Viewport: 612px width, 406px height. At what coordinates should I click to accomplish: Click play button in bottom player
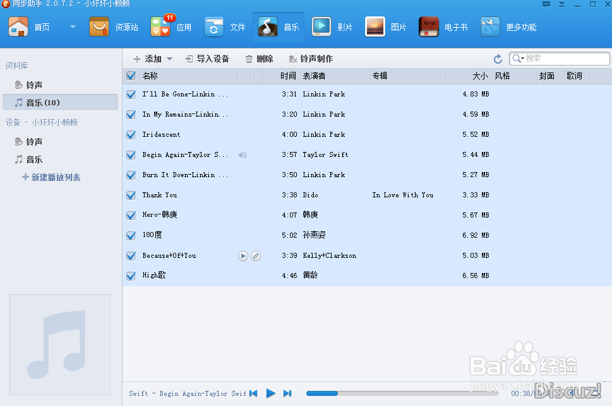[x=270, y=393]
